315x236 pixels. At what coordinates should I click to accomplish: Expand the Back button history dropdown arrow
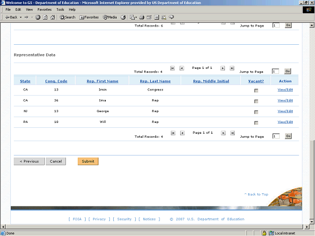pyautogui.click(x=20, y=17)
